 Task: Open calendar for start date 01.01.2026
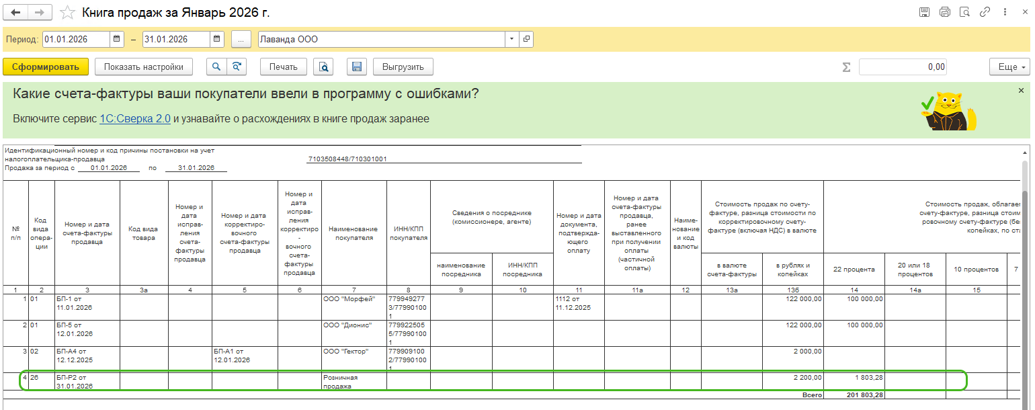pos(117,39)
